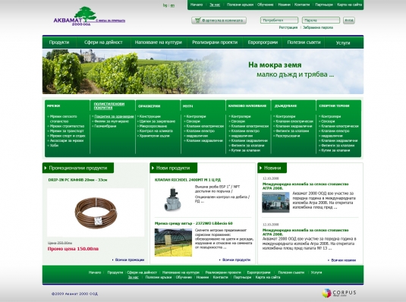Open the Продукти main menu item

(x=59, y=42)
